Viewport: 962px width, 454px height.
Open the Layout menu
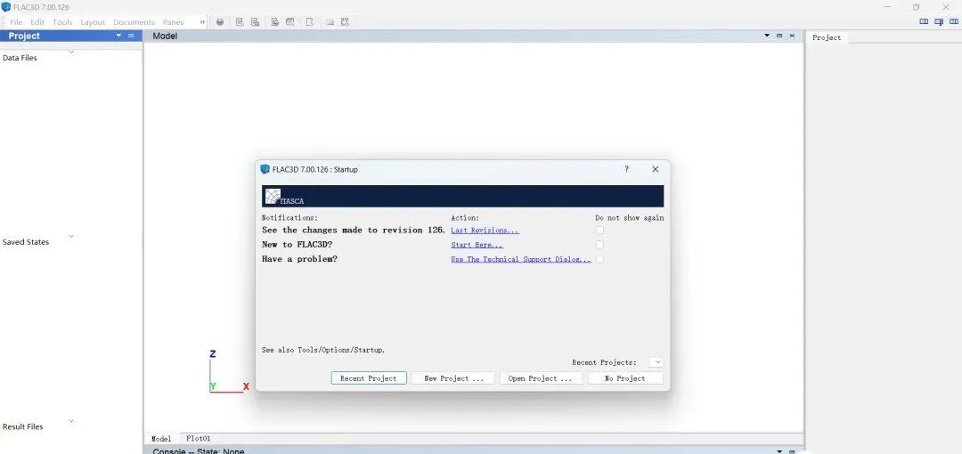point(93,22)
